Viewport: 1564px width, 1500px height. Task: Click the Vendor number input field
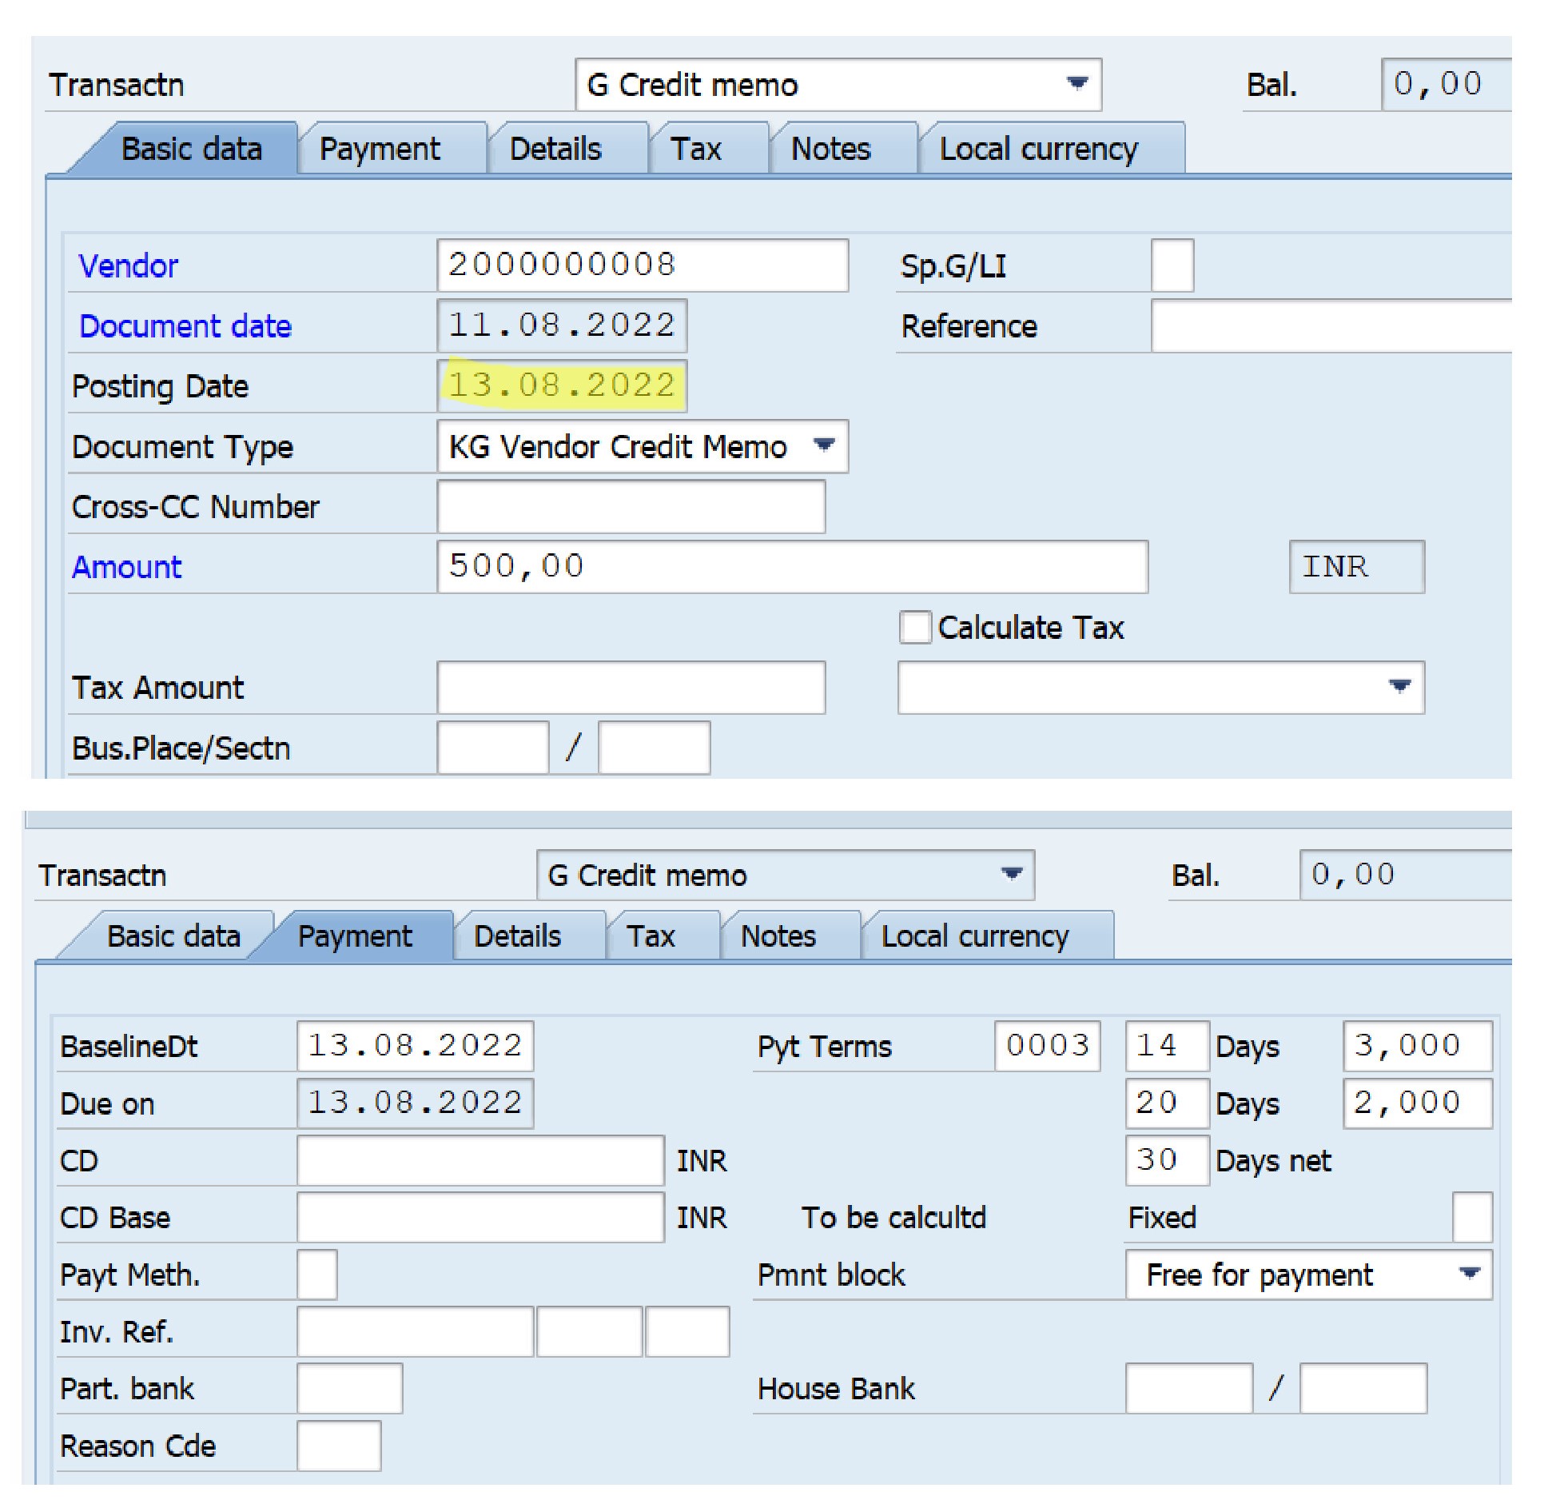pos(642,265)
